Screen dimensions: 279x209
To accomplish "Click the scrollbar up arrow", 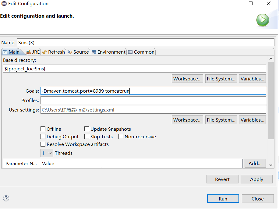I will (x=271, y=59).
